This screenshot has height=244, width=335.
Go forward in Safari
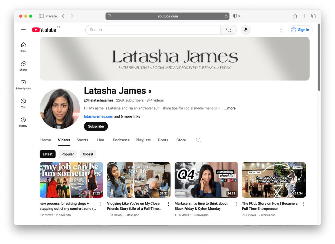[72, 16]
